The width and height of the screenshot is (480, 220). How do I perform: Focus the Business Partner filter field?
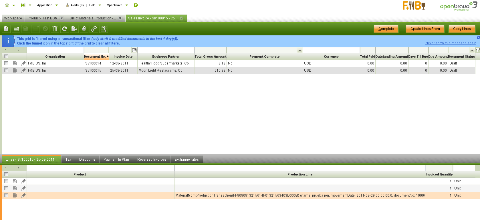(x=166, y=50)
